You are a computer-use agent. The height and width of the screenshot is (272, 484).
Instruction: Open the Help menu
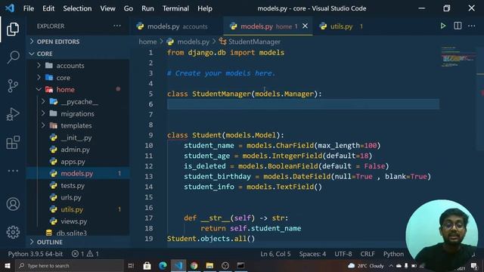[205, 8]
